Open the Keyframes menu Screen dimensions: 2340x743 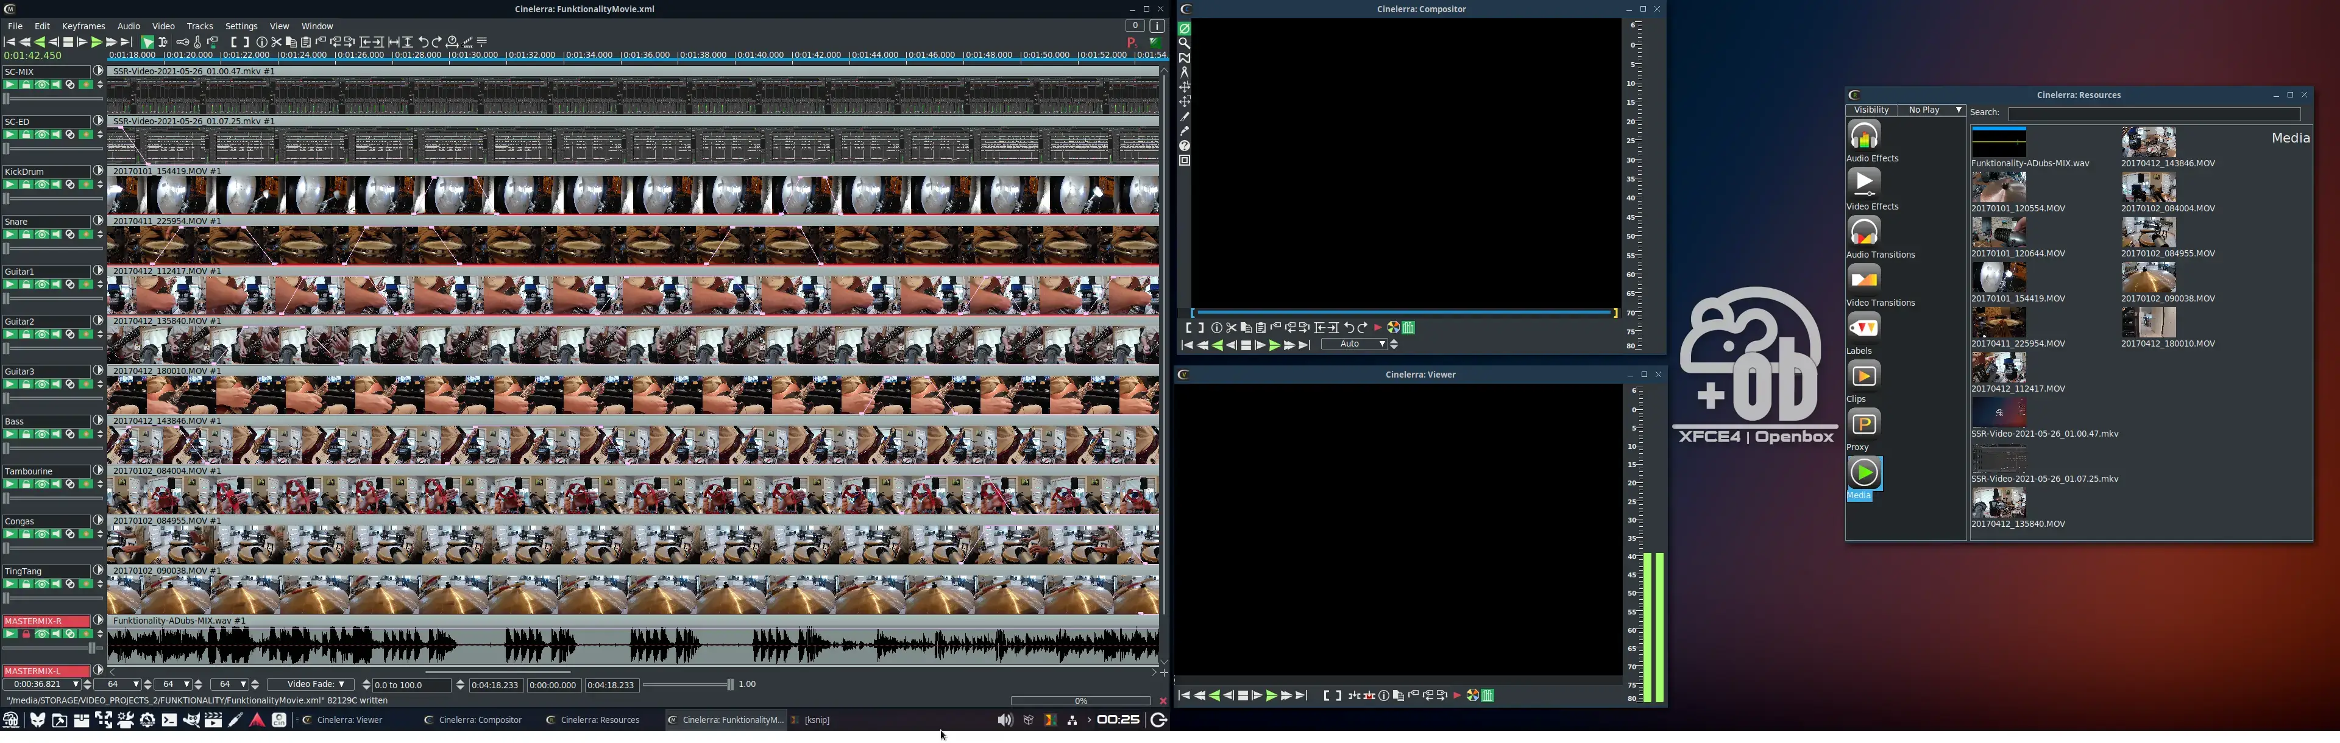click(83, 26)
